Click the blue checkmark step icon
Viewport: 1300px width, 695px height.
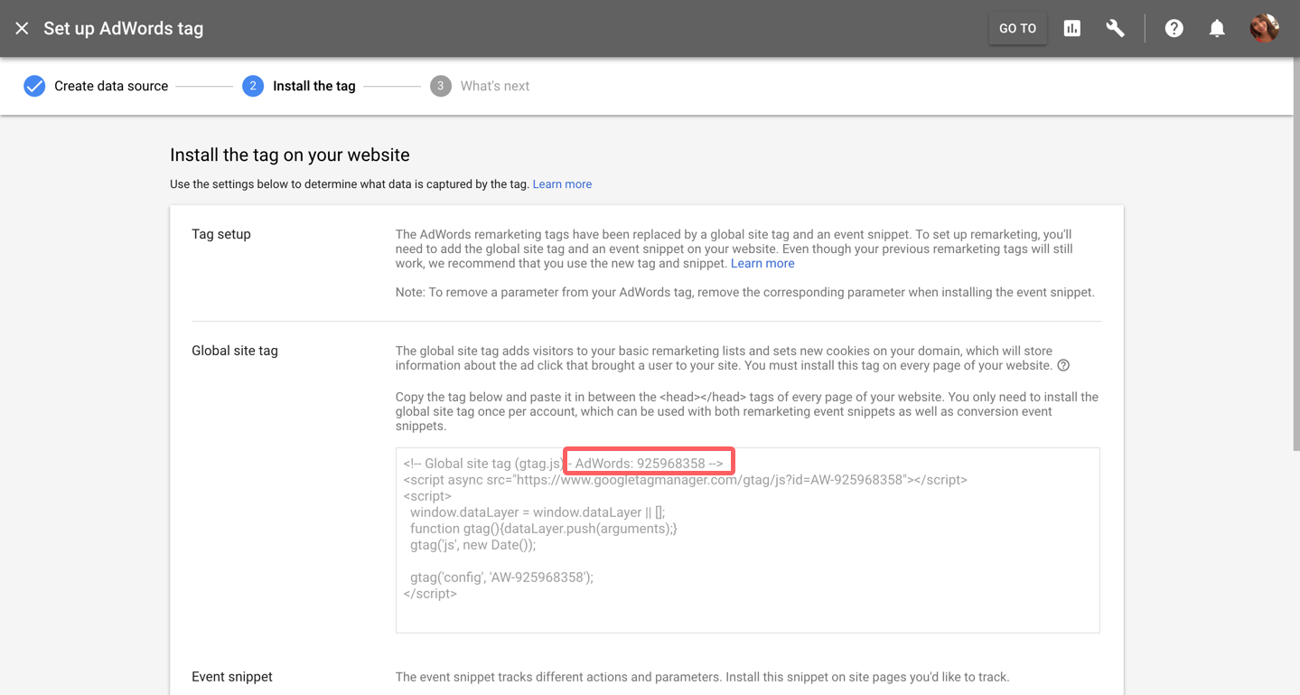(34, 86)
